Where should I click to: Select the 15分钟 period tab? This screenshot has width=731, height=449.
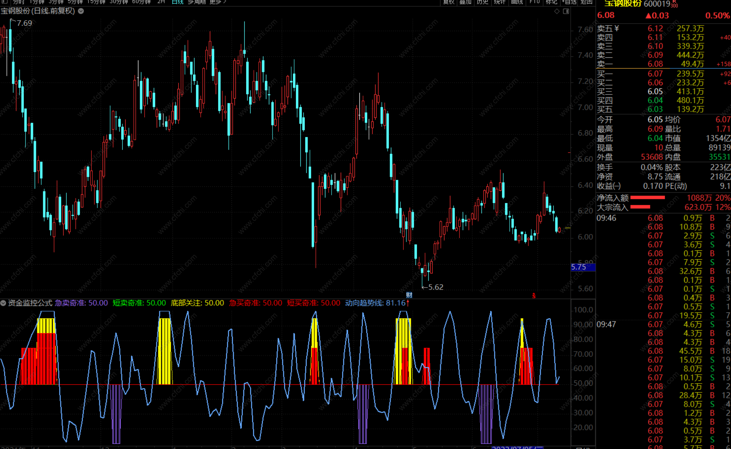[x=96, y=2]
